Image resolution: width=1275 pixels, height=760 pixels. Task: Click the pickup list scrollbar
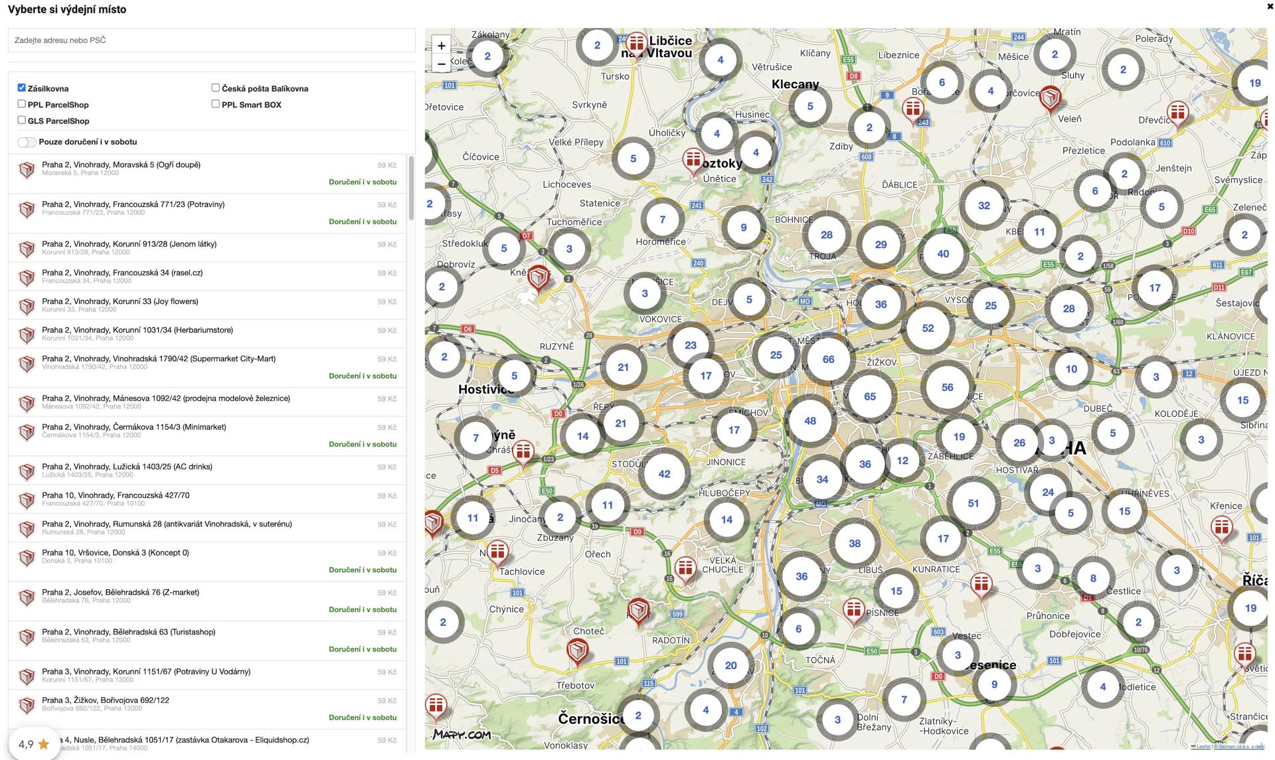(411, 189)
